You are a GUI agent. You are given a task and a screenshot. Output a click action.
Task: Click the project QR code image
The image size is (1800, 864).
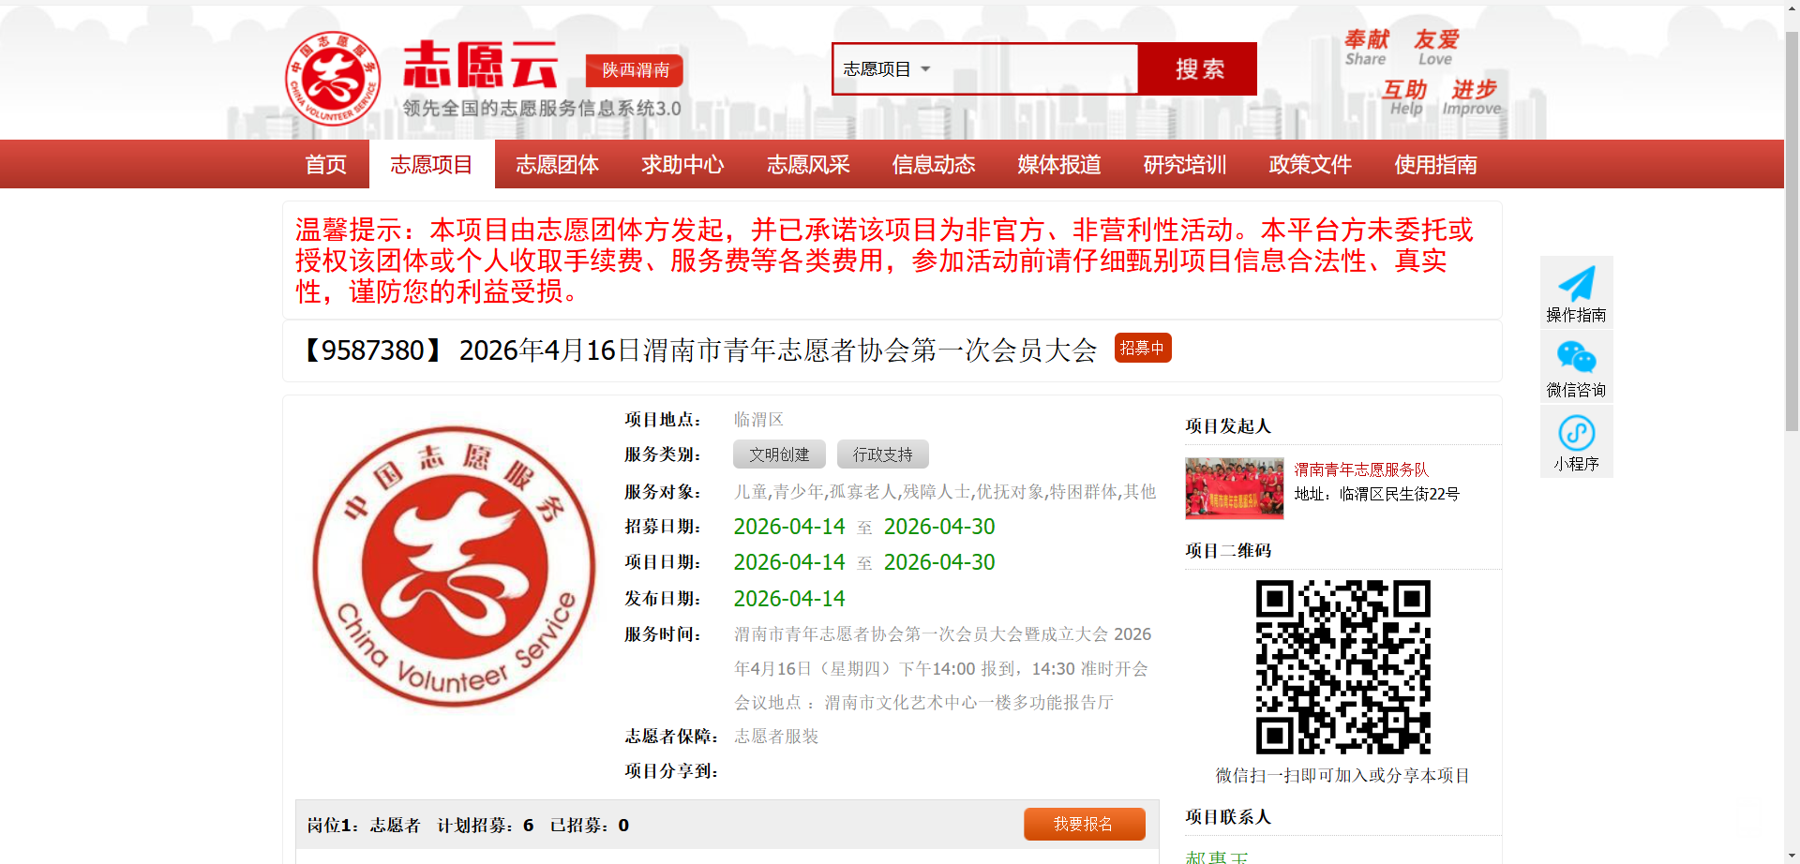tap(1342, 665)
